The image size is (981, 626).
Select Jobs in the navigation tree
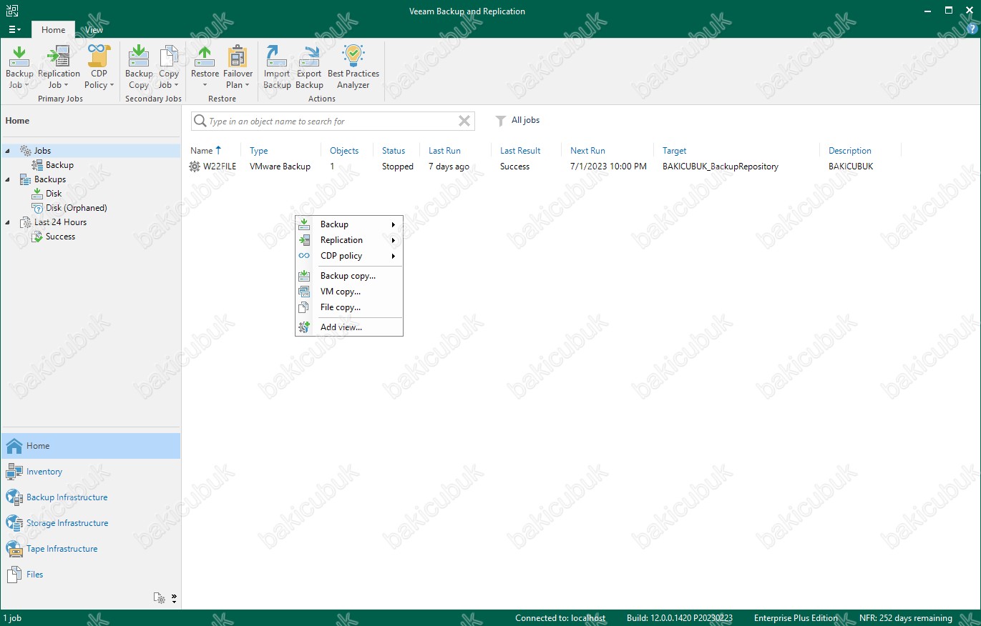[x=42, y=151]
